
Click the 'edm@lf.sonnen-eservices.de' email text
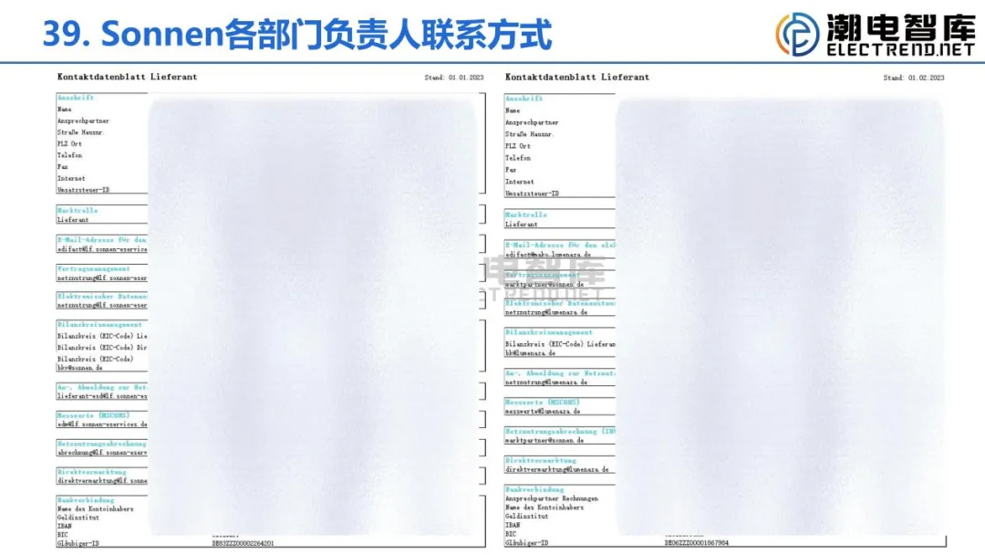[102, 424]
